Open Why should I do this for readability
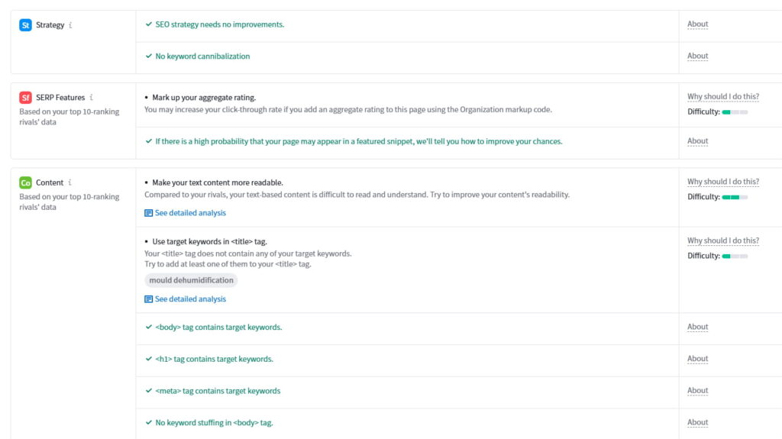Image resolution: width=782 pixels, height=439 pixels. (723, 182)
